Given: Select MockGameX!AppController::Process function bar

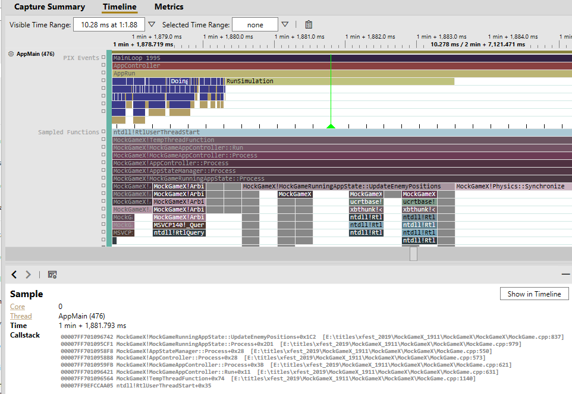Looking at the screenshot, I should (342, 163).
